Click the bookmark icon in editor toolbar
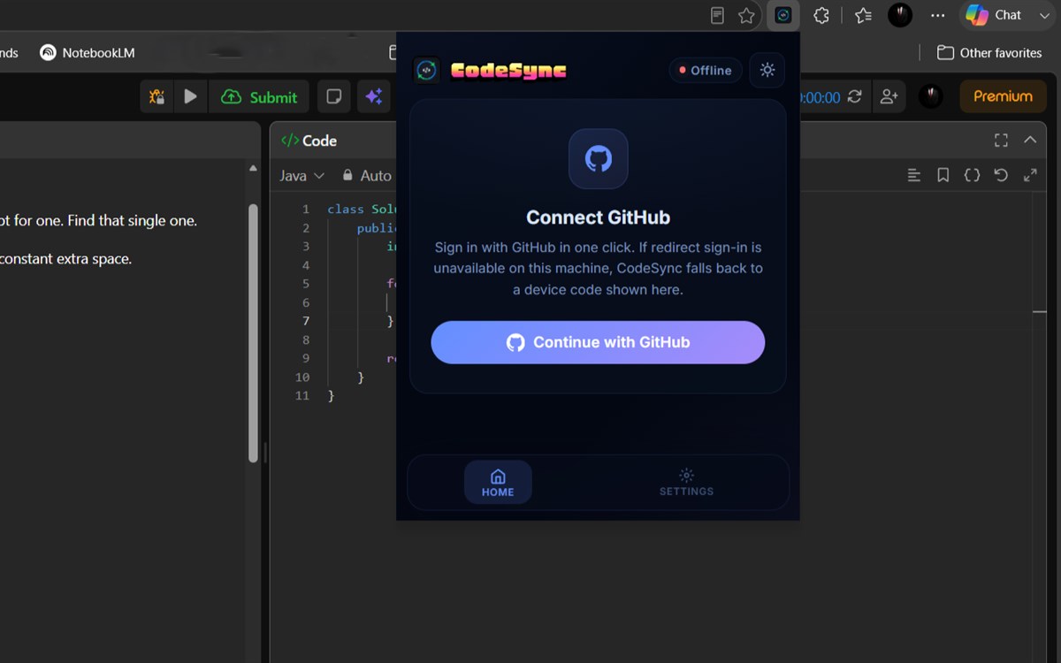Screen dimensions: 1061x663 [943, 176]
